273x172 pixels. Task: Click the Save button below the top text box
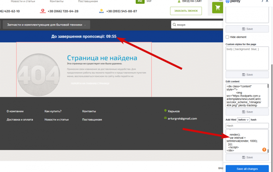tap(247, 29)
